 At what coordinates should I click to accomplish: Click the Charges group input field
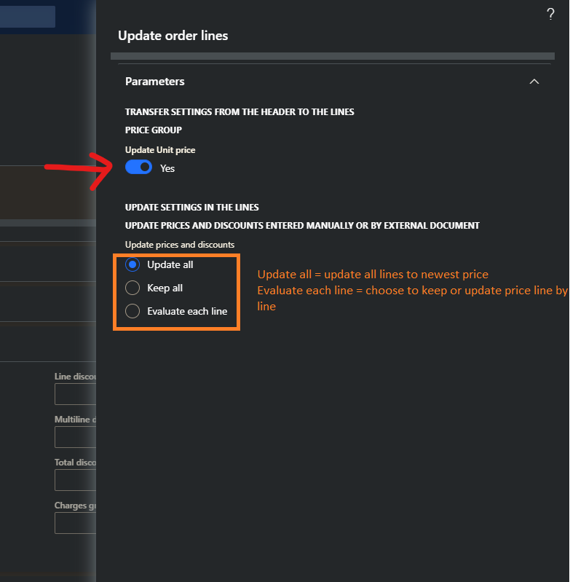click(x=75, y=523)
